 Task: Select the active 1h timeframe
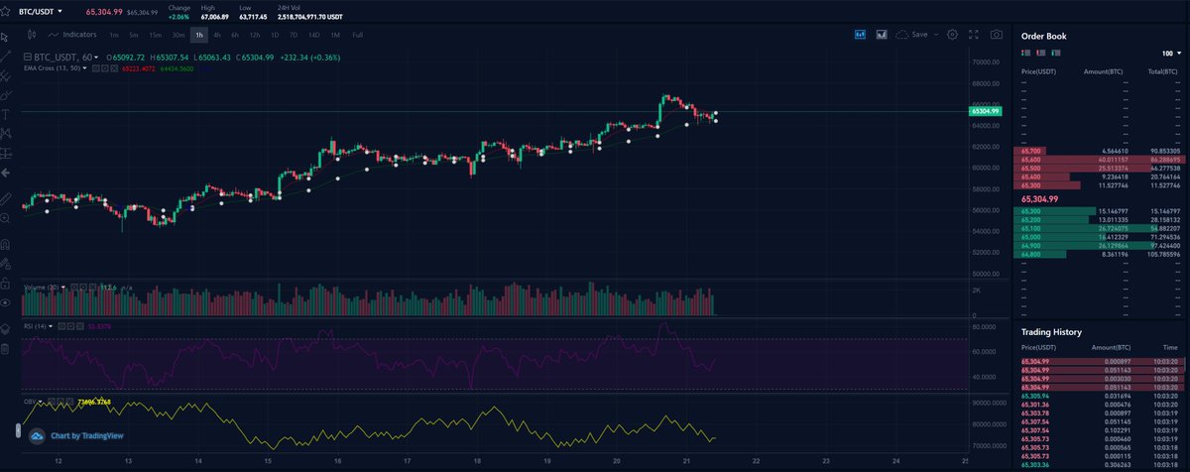pyautogui.click(x=199, y=35)
